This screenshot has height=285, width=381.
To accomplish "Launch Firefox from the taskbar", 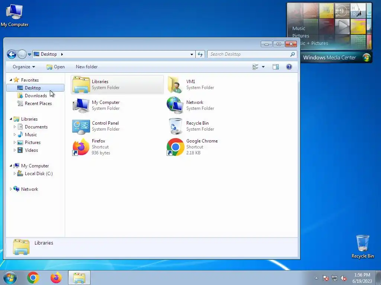I will point(56,278).
